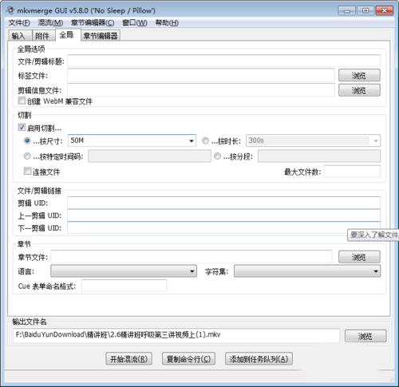The height and width of the screenshot is (387, 399).
Task: Open the 混流(M) menu
Action: click(50, 23)
